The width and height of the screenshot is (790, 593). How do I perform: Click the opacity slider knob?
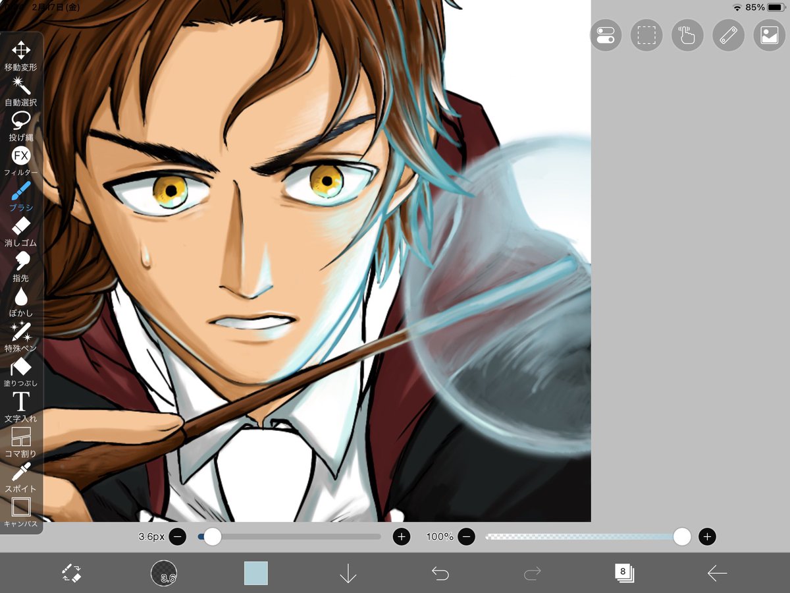682,536
